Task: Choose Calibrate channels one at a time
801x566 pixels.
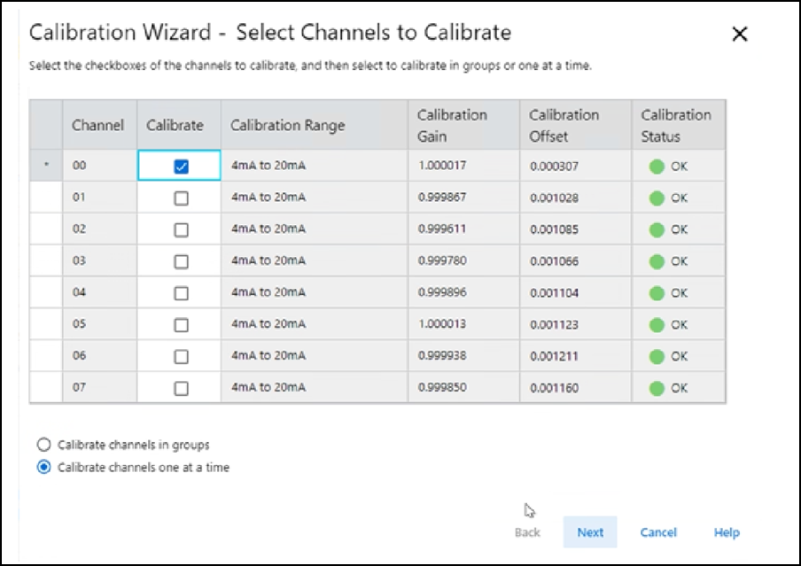Action: pyautogui.click(x=43, y=468)
